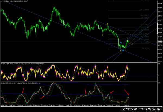Click the 31 Oct 2014 date label
The width and height of the screenshot is (163, 112).
29,105
